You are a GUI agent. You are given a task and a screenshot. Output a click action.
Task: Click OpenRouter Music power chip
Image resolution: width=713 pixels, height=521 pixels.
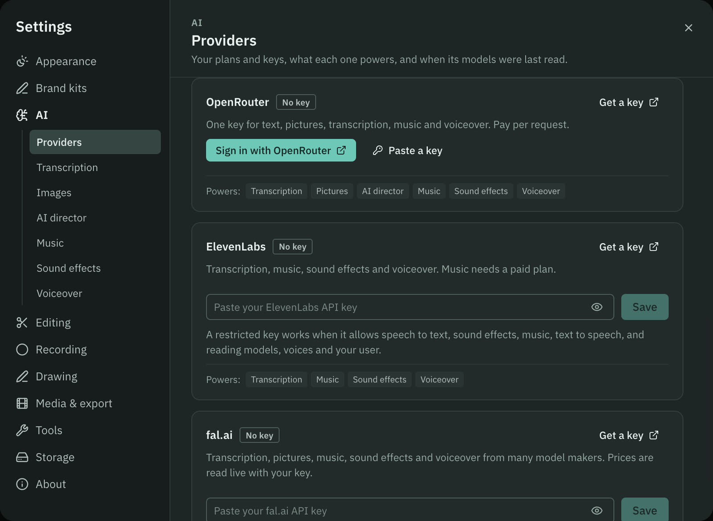pos(429,191)
